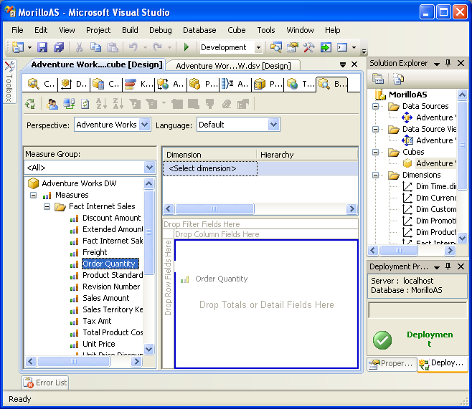
Task: Select the Freight measure
Action: tap(95, 252)
